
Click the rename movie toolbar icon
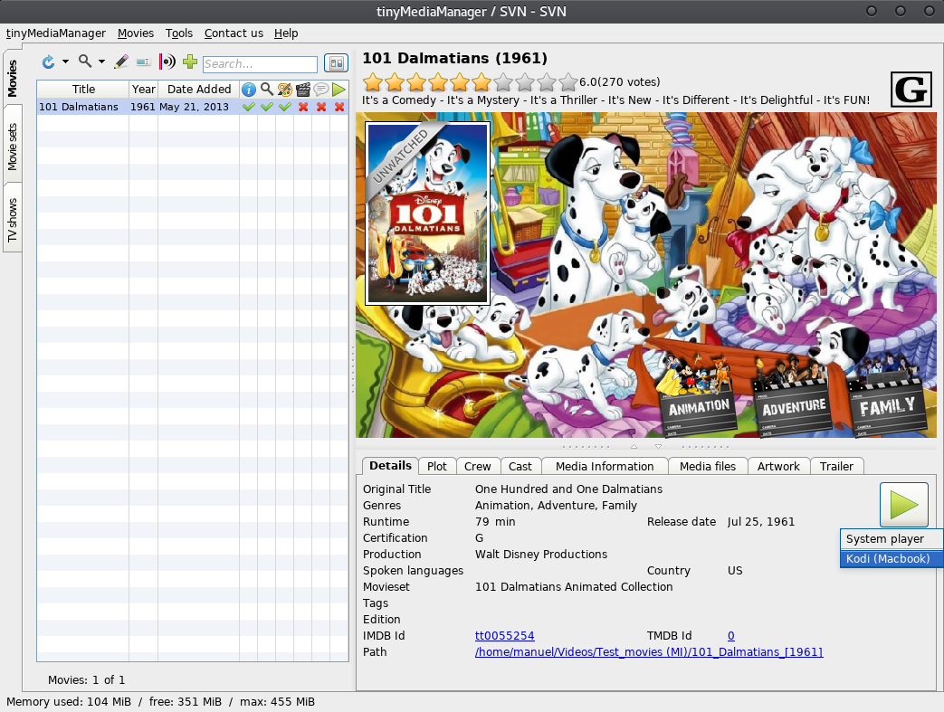(143, 62)
